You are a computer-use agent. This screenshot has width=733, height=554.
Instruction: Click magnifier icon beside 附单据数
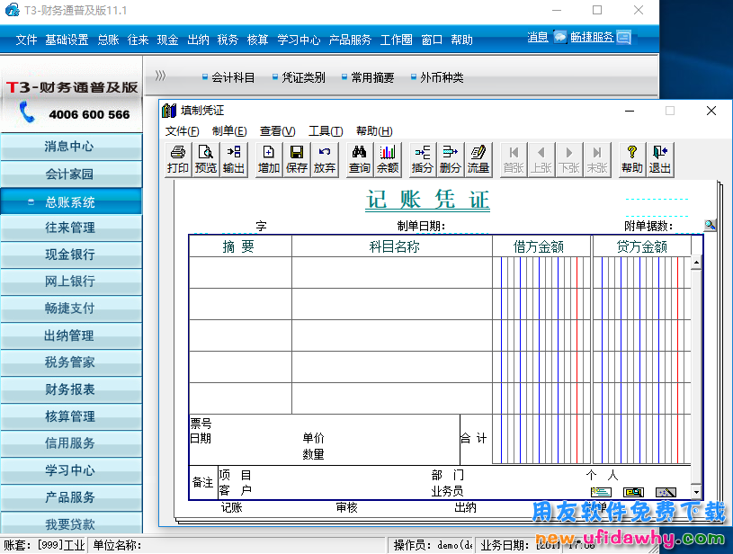pos(710,226)
